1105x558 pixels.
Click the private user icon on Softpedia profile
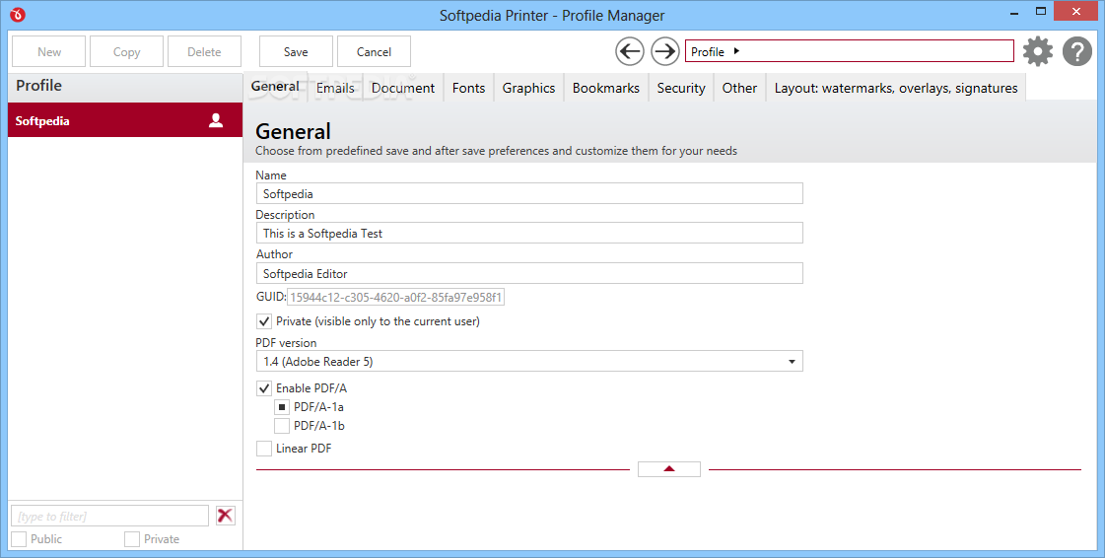[216, 120]
